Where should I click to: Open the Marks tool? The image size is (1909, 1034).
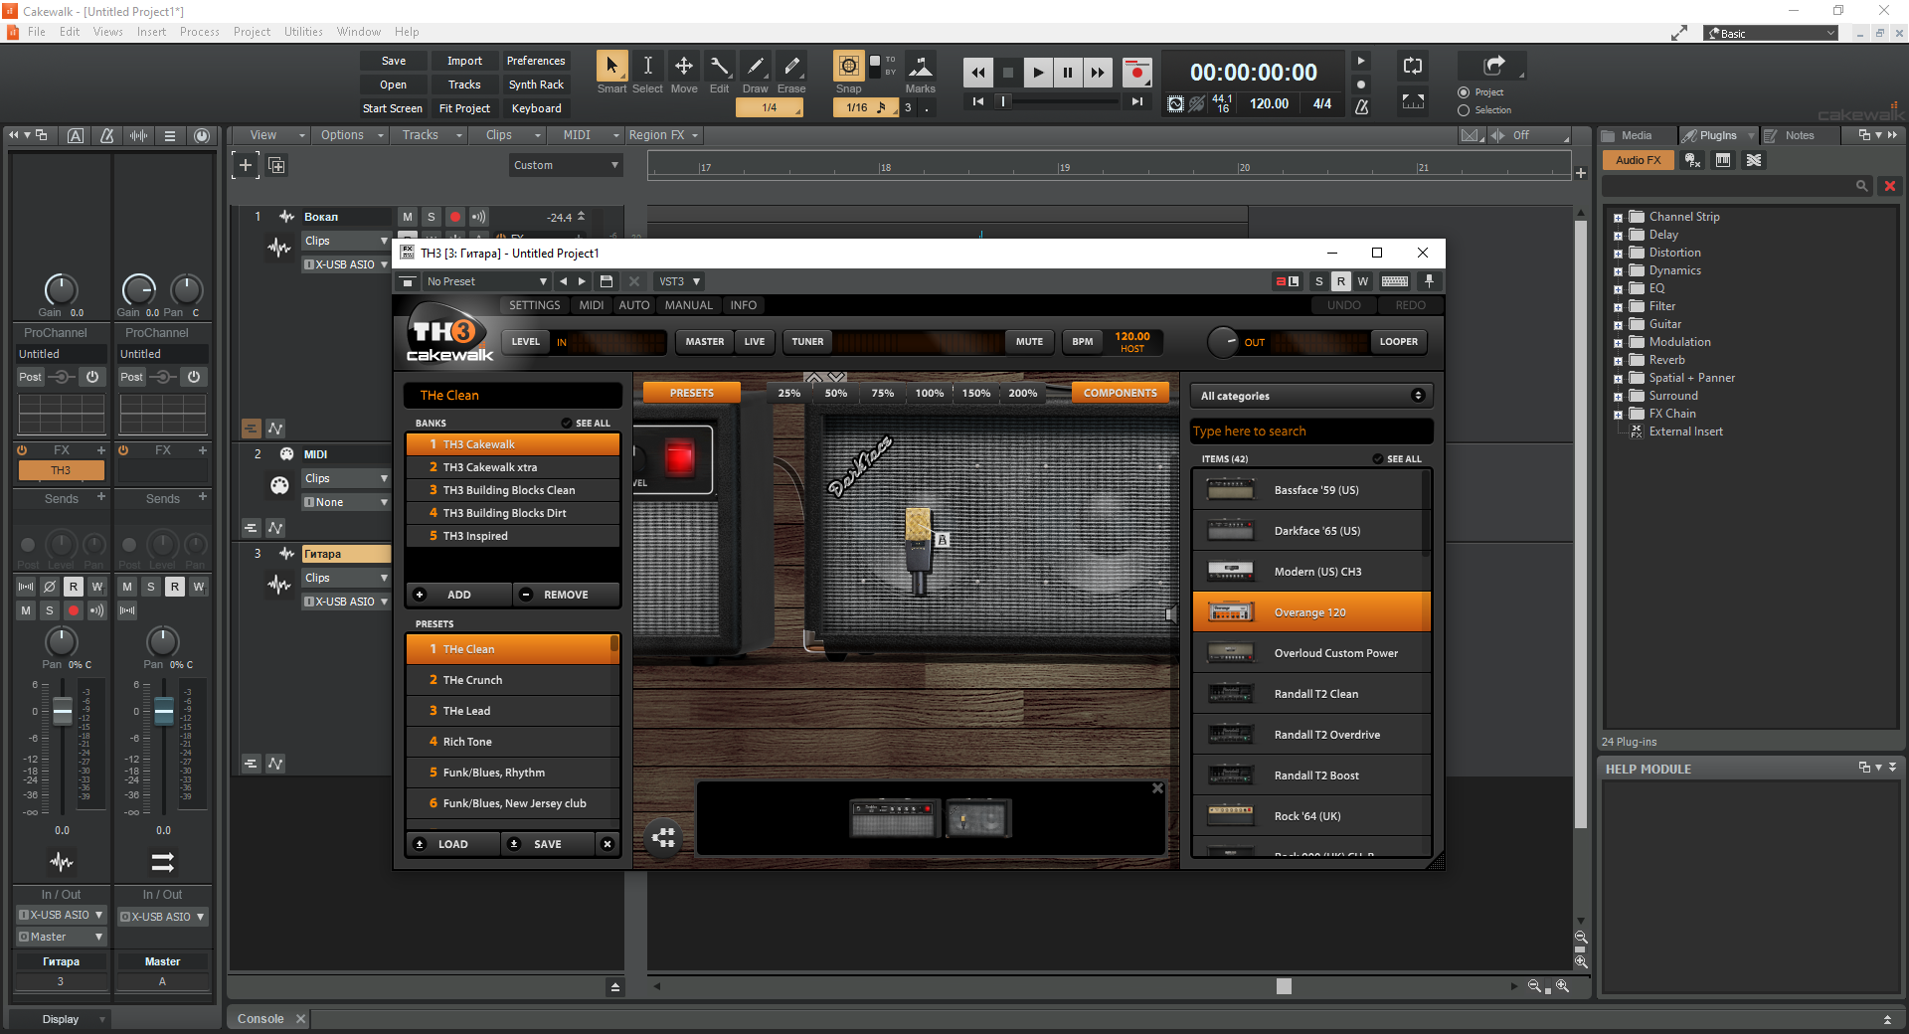click(x=921, y=67)
